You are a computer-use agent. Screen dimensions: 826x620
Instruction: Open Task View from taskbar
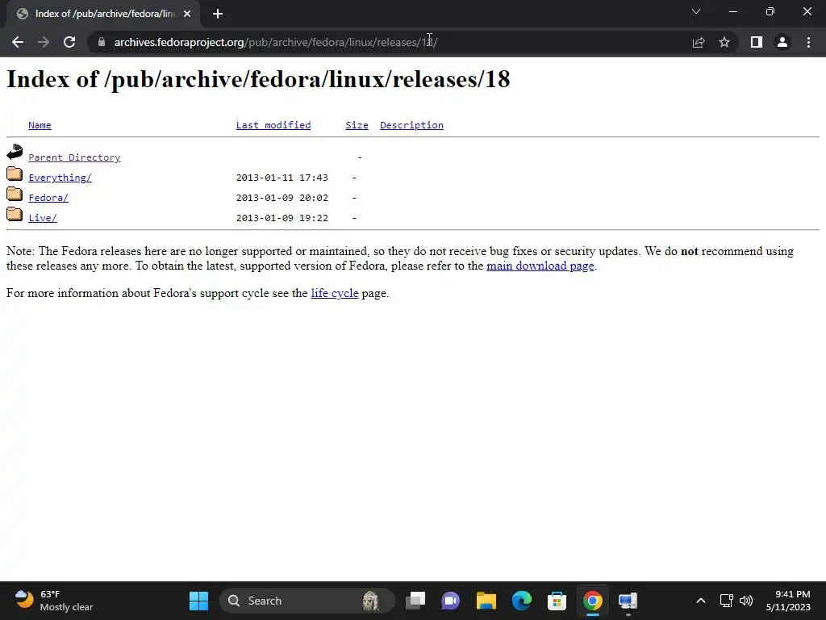415,601
